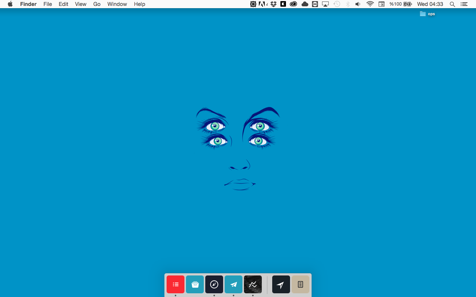The width and height of the screenshot is (476, 297).
Task: Launch the compass browser icon in Dock
Action: tap(214, 284)
